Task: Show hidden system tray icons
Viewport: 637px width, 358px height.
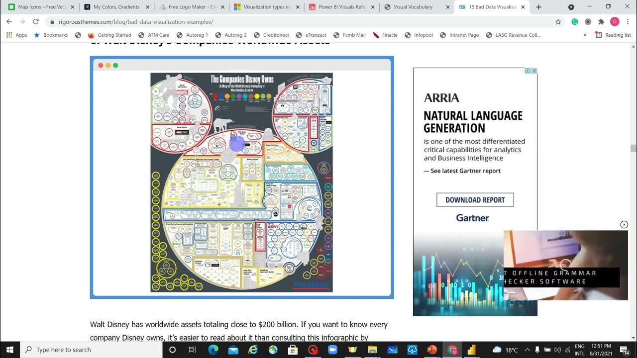Action: [x=528, y=350]
